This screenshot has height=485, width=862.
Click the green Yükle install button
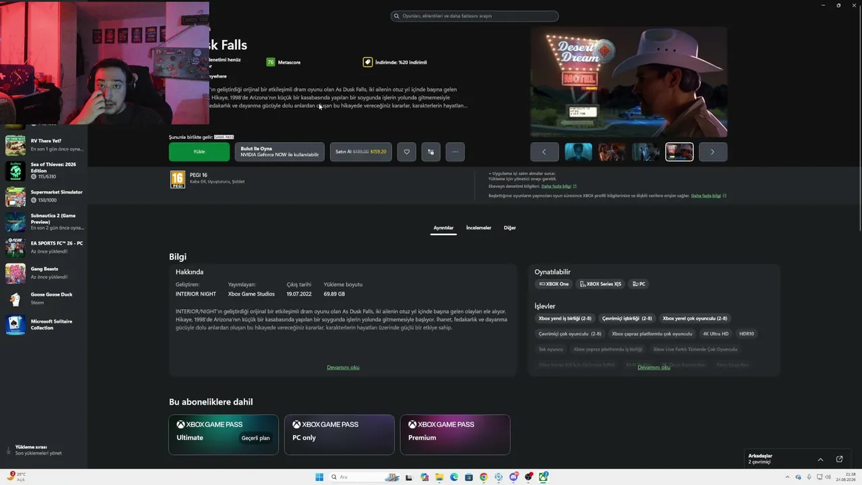pyautogui.click(x=199, y=152)
